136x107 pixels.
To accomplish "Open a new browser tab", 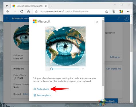I will click(x=51, y=6).
